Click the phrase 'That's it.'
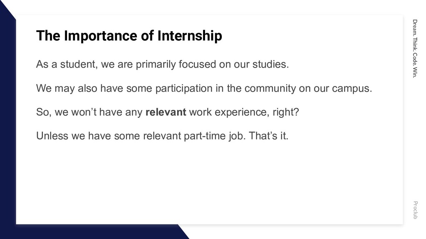 pyautogui.click(x=268, y=136)
